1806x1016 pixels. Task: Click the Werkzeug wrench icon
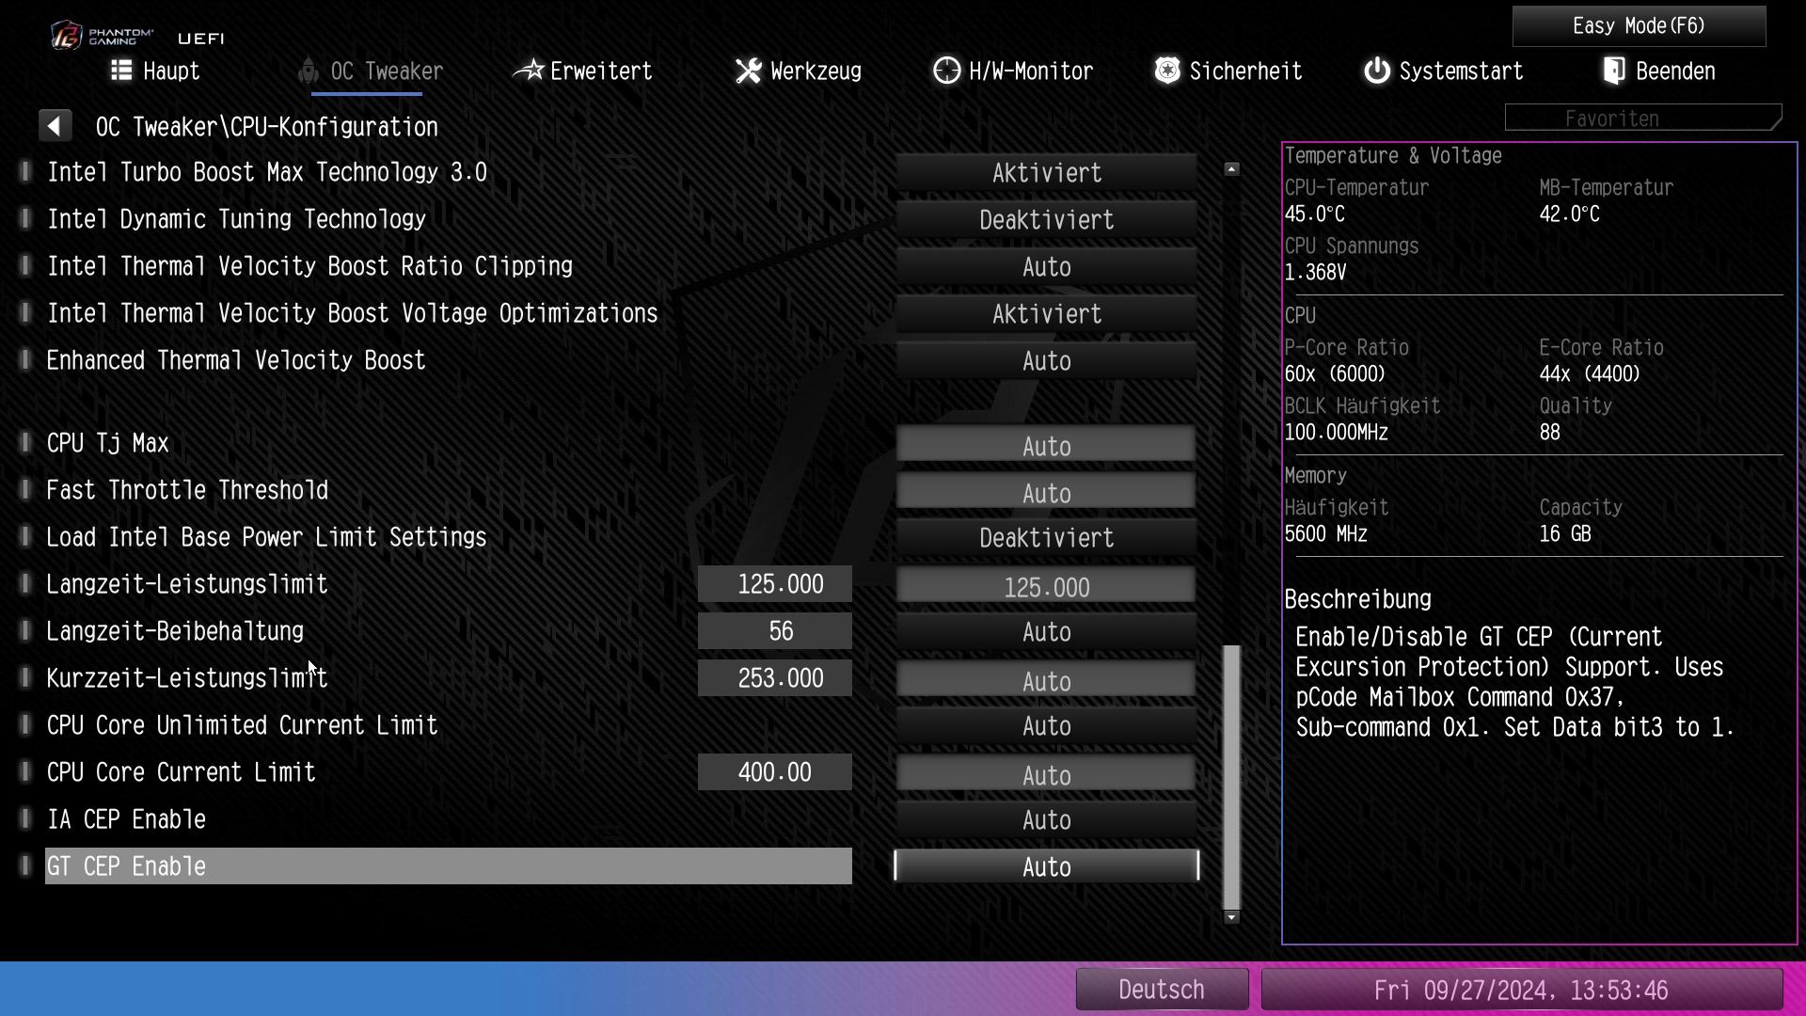point(748,71)
